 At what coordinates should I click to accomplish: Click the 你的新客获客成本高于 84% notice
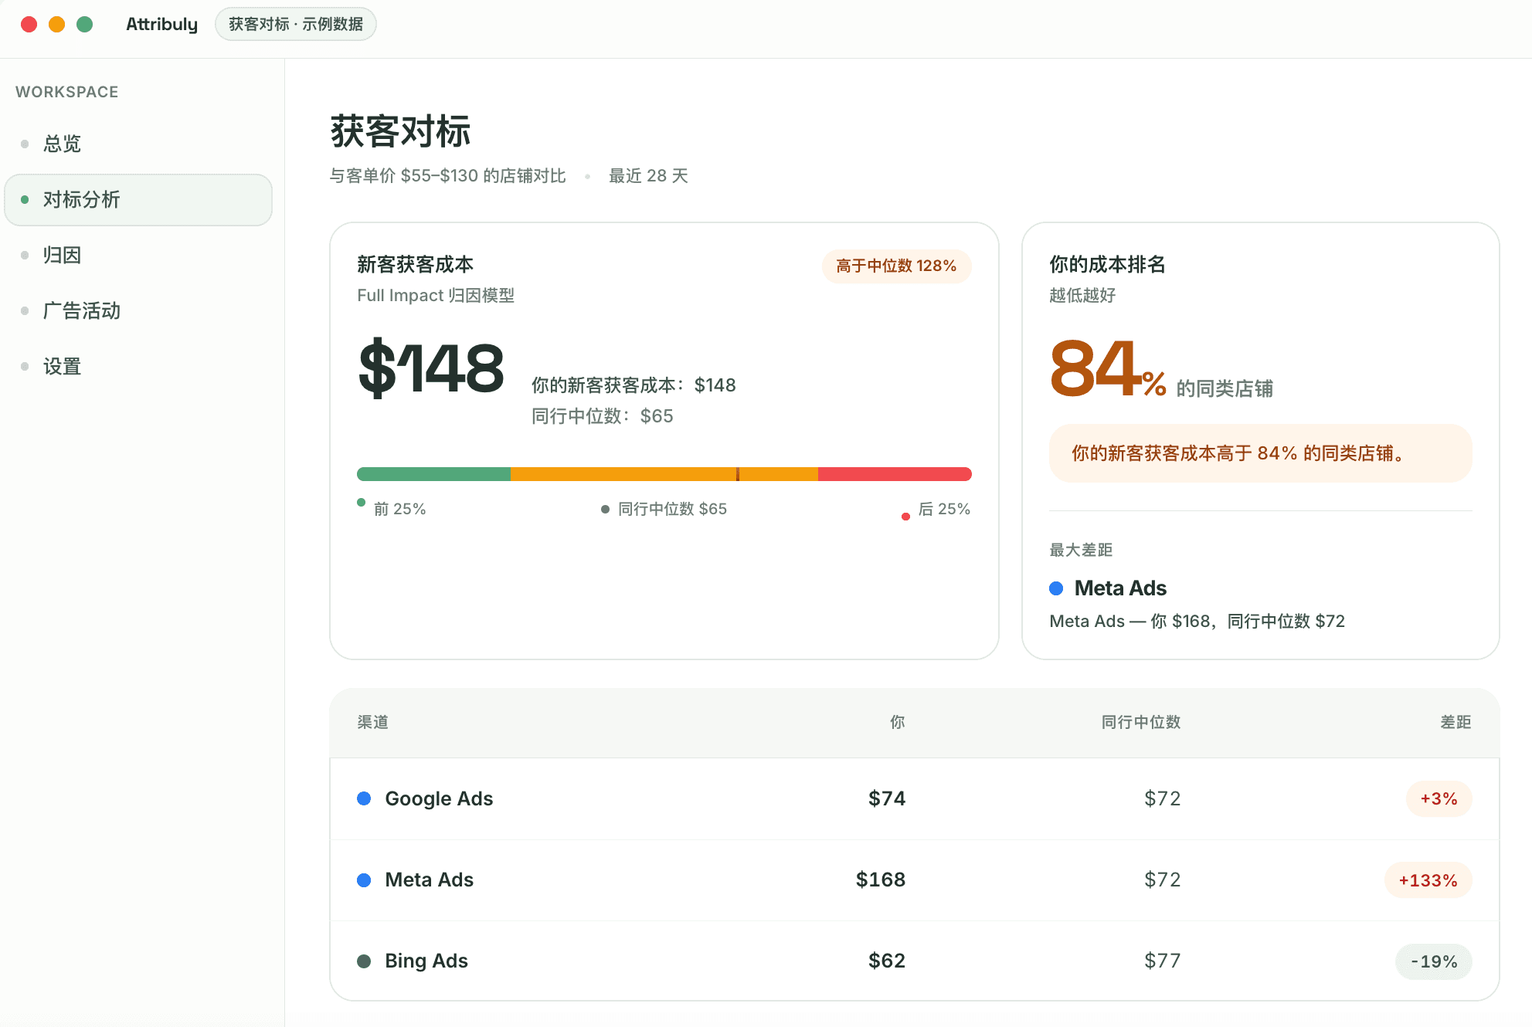click(1260, 453)
